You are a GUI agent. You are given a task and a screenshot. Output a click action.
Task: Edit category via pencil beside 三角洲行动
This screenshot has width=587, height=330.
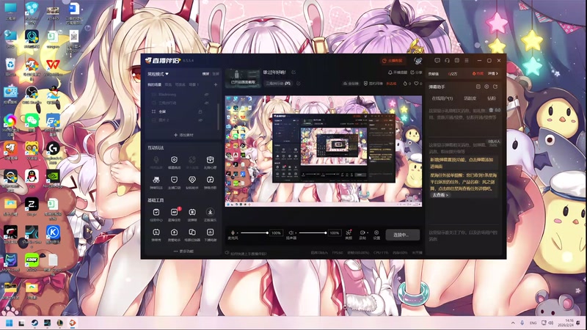(299, 84)
